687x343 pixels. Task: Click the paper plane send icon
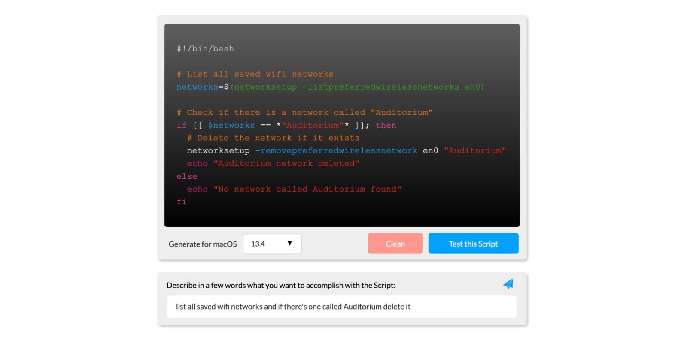click(508, 284)
